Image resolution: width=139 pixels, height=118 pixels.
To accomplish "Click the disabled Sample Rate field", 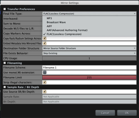I will pyautogui.click(x=89, y=97).
